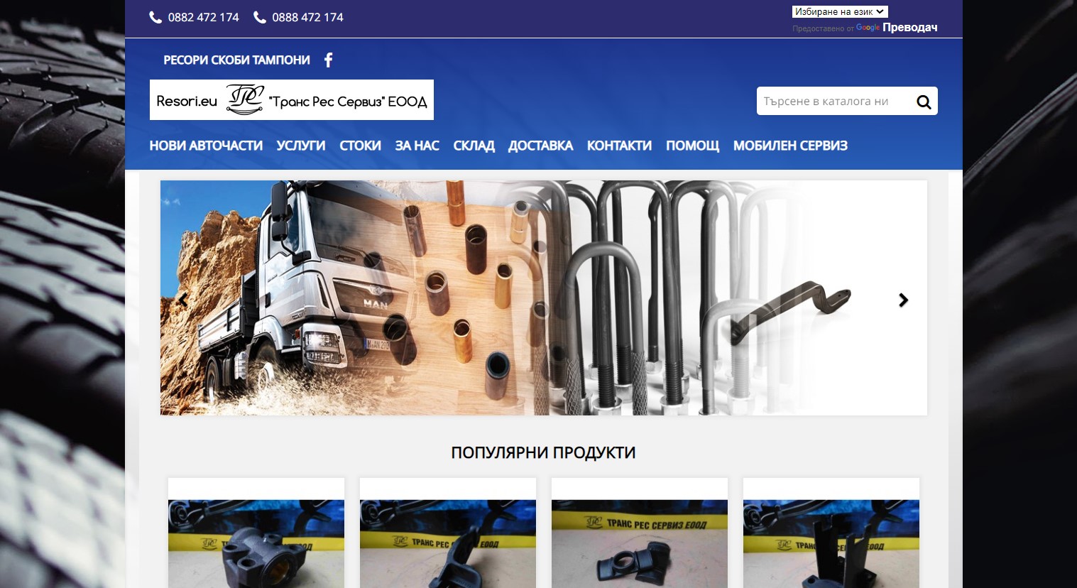Go to previous carousel slide arrow
1077x588 pixels.
coord(182,300)
